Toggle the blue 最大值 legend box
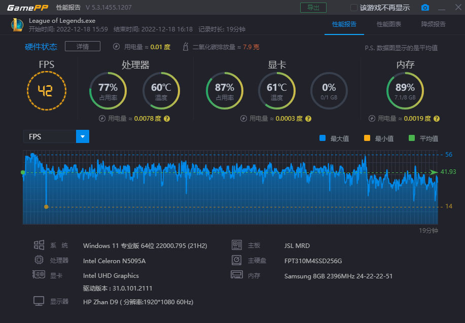The width and height of the screenshot is (465, 323). [322, 138]
